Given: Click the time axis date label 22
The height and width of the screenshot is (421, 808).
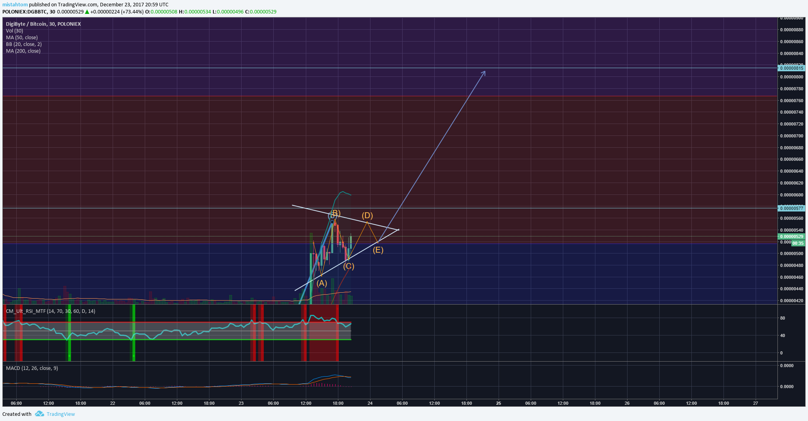Looking at the screenshot, I should pyautogui.click(x=113, y=403).
